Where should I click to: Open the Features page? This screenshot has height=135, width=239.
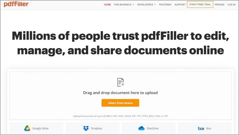(x=165, y=4)
